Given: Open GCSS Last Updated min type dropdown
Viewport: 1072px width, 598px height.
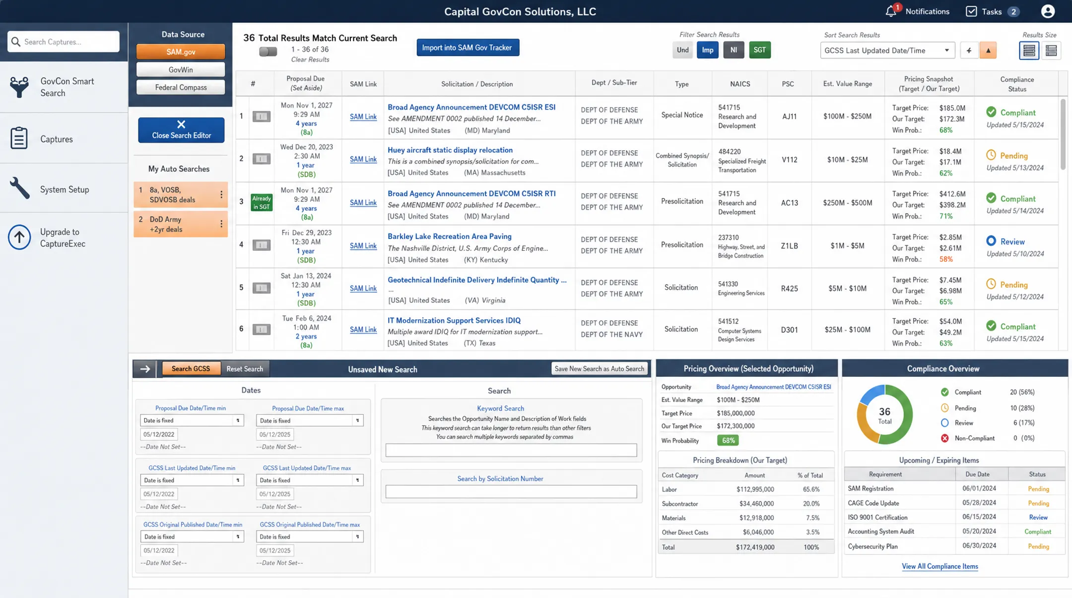Looking at the screenshot, I should (192, 480).
